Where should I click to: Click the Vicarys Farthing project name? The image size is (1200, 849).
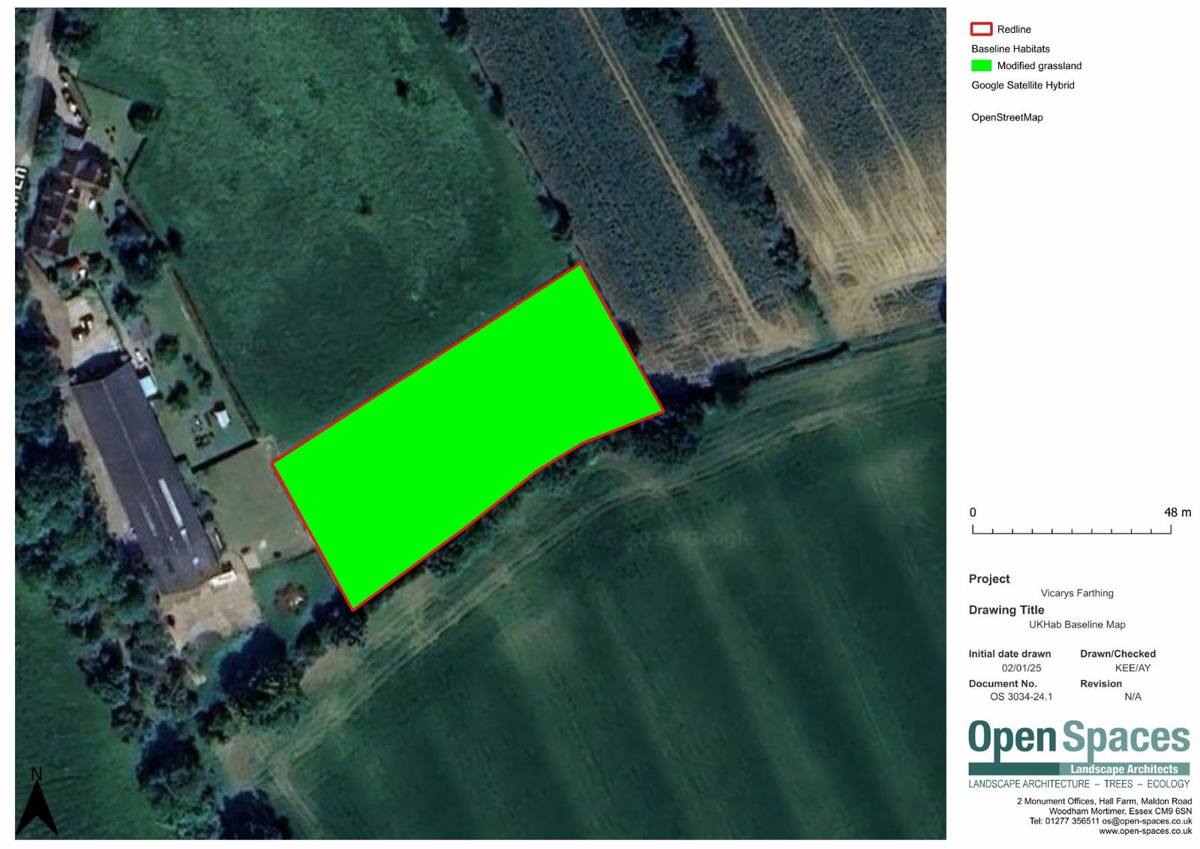1077,593
